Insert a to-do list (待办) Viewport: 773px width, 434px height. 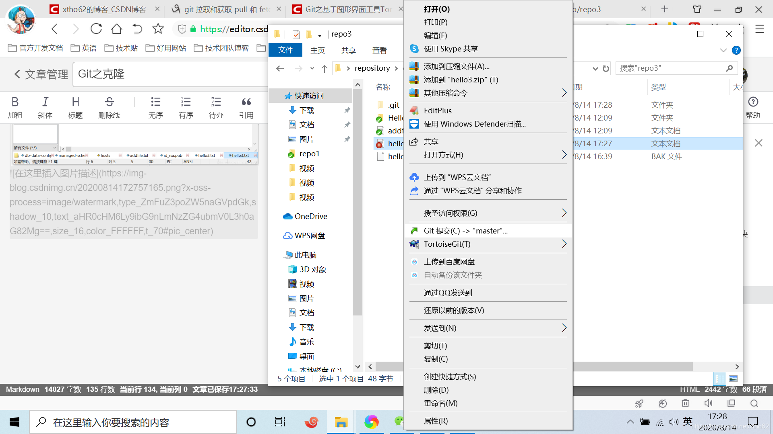(216, 107)
